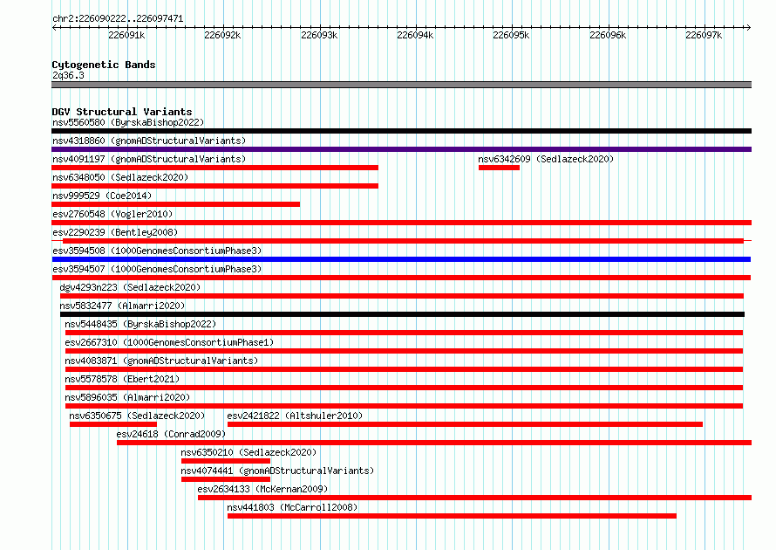
Task: Click the 226093k ruler mark
Action: (319, 35)
